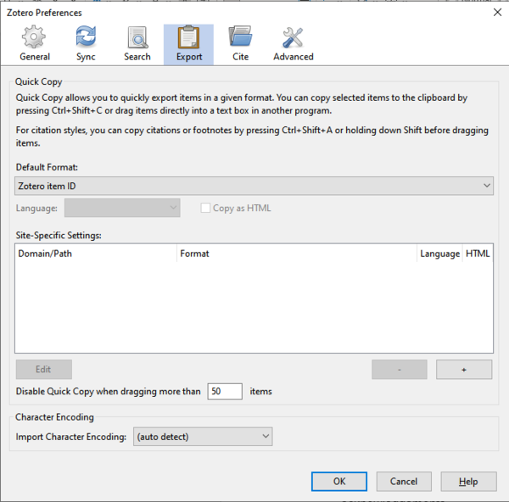The image size is (509, 502).
Task: Open the Search preferences magnifier icon
Action: tap(137, 37)
